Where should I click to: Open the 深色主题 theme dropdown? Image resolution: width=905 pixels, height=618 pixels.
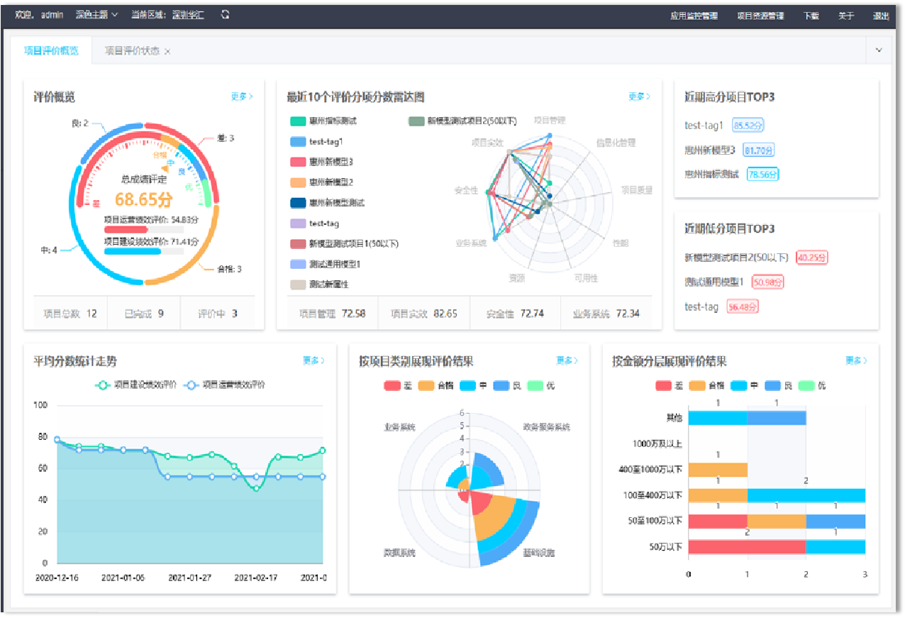[x=96, y=15]
